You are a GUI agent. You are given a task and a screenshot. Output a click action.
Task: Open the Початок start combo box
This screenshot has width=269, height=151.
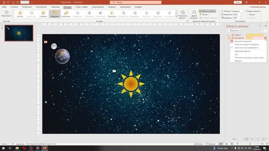pyautogui.click(x=238, y=11)
